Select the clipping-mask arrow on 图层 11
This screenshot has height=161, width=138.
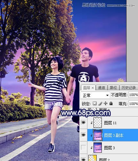[x=92, y=123]
